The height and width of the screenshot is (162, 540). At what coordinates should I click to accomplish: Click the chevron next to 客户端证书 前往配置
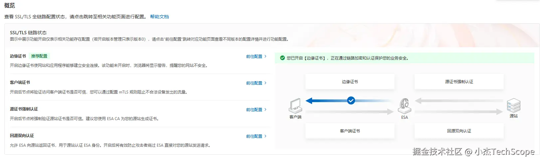[266, 83]
